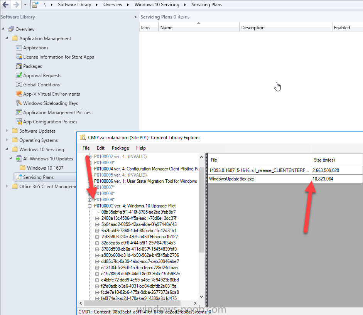Select App Configuration Policies icon
The width and height of the screenshot is (363, 315).
[x=19, y=121]
